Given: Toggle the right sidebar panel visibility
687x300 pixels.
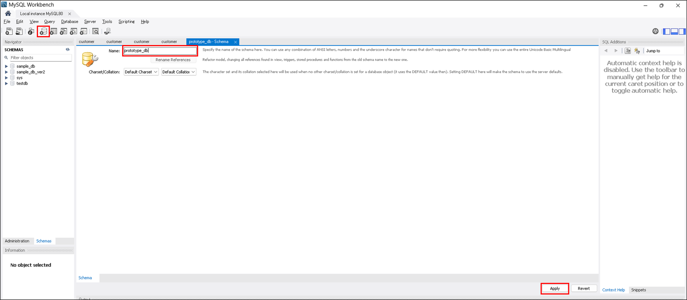Looking at the screenshot, I should [x=682, y=31].
